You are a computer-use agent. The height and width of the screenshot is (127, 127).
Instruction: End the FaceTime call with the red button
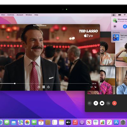(114, 103)
